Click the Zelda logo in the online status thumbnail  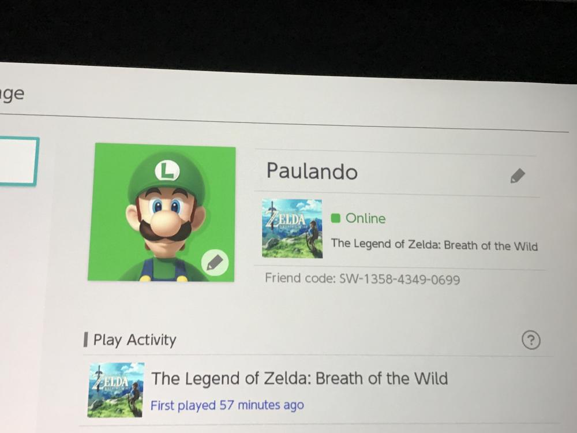pyautogui.click(x=286, y=218)
